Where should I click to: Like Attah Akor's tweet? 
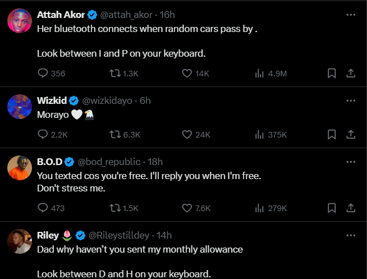(188, 73)
